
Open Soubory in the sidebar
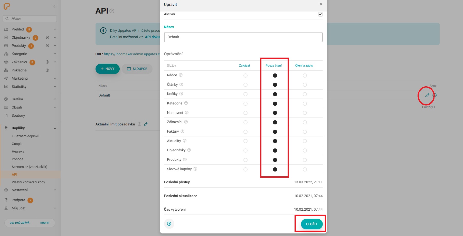pyautogui.click(x=18, y=115)
